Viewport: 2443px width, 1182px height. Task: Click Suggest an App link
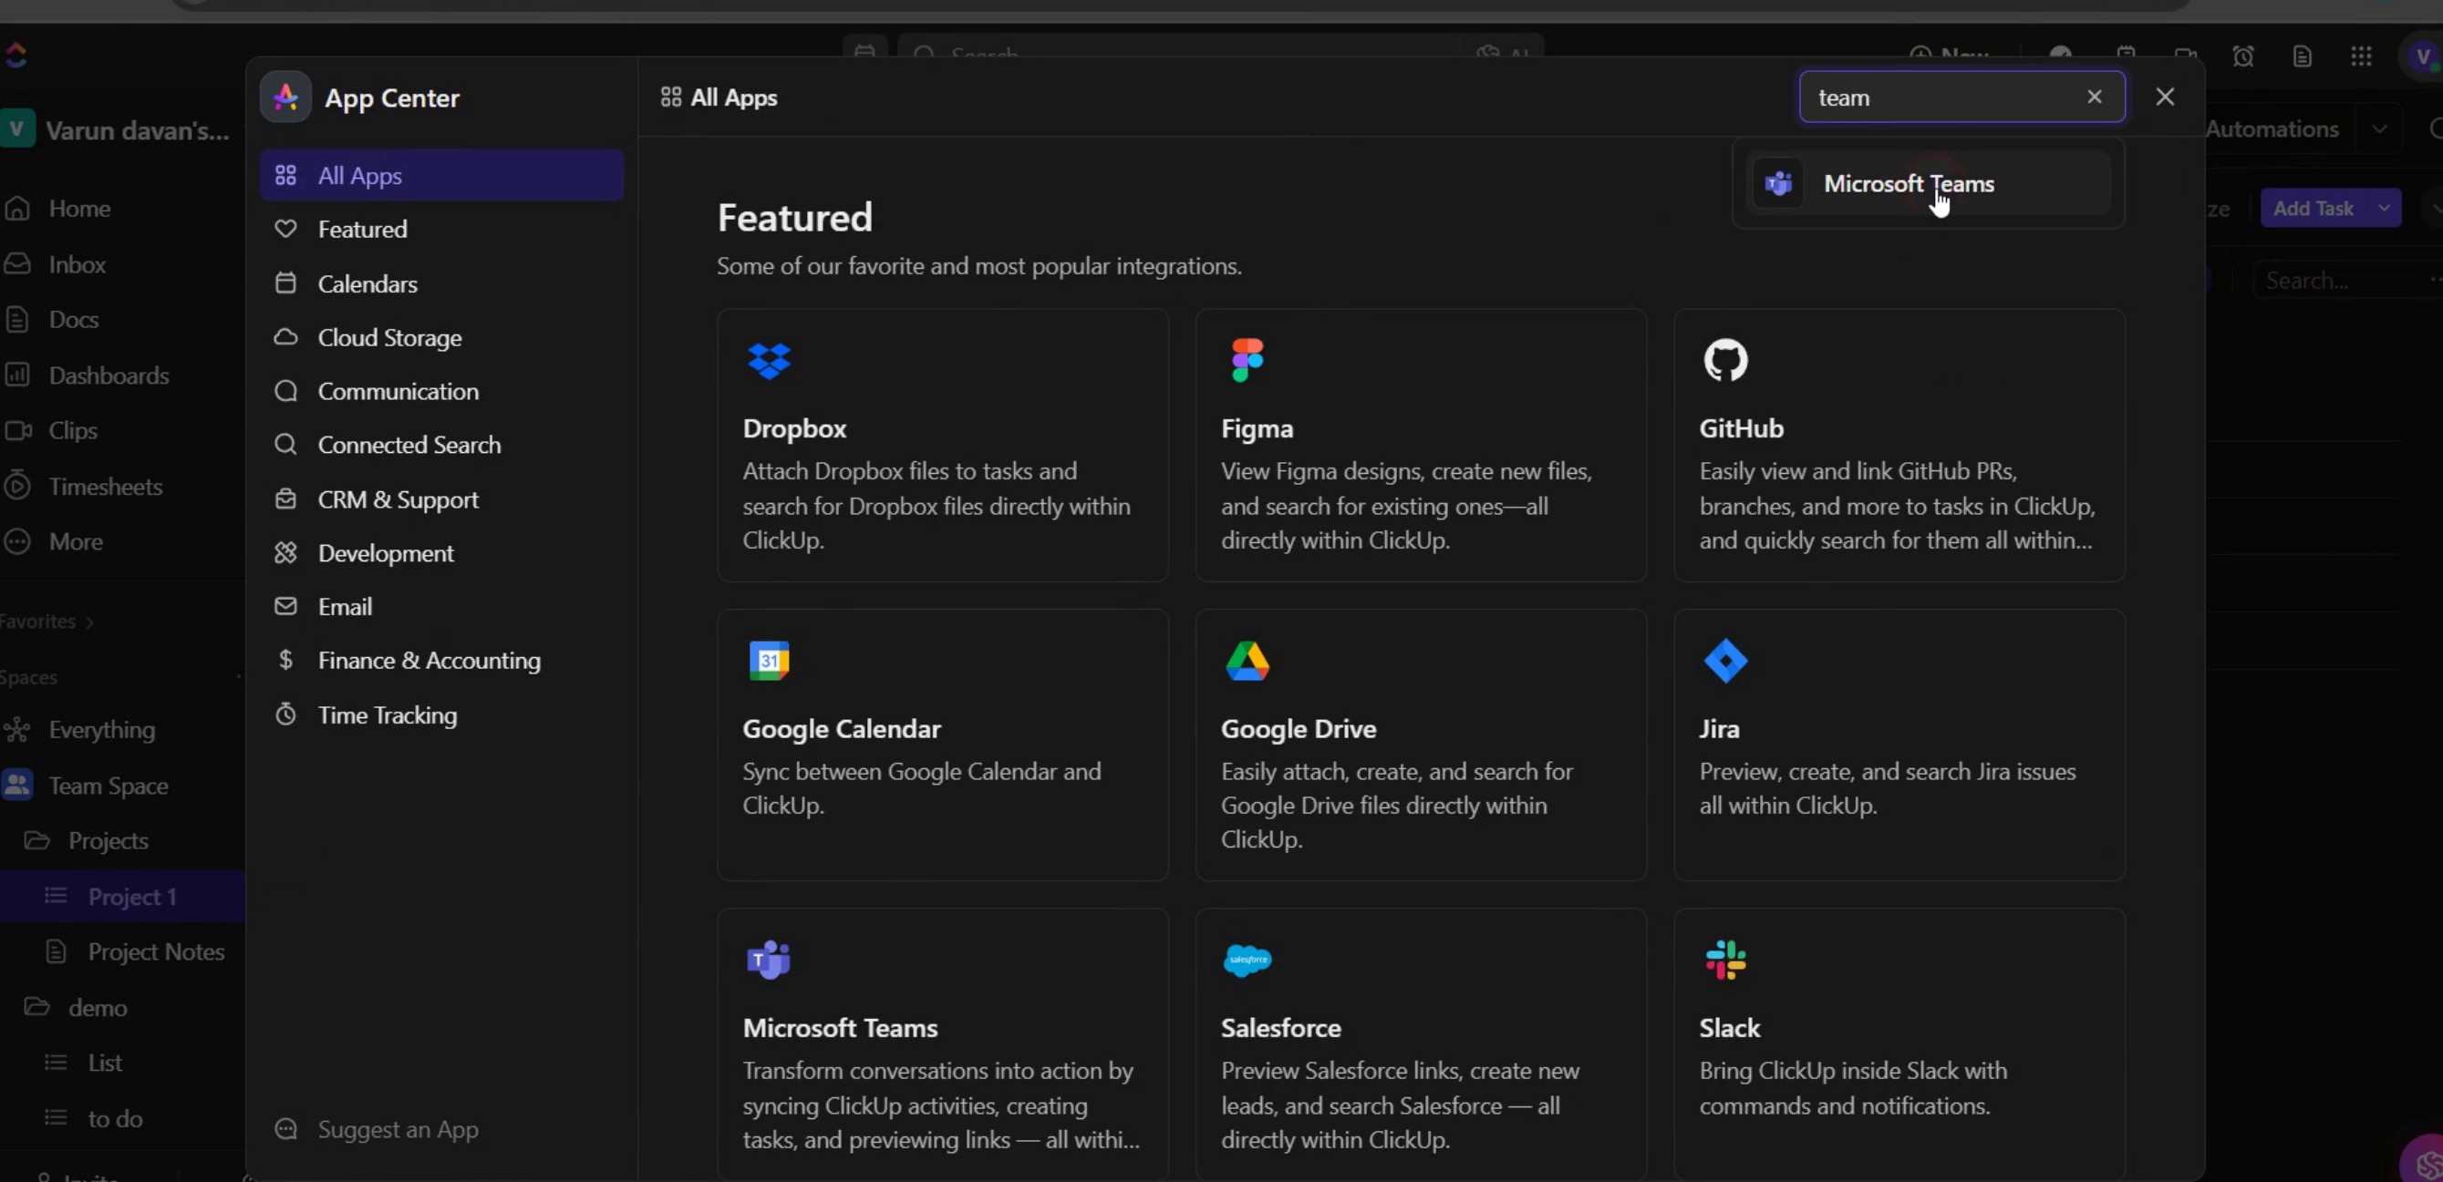[398, 1129]
